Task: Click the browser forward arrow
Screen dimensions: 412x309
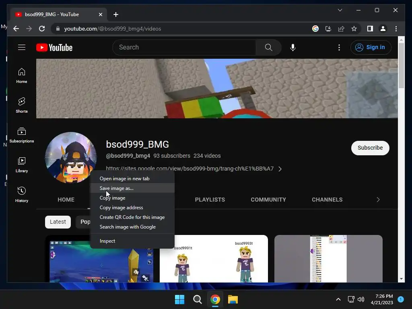Action: [x=29, y=29]
